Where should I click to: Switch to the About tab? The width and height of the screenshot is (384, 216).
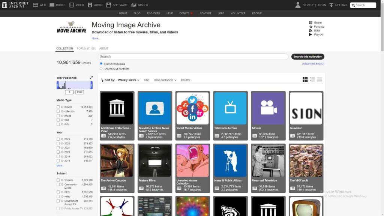pos(104,48)
